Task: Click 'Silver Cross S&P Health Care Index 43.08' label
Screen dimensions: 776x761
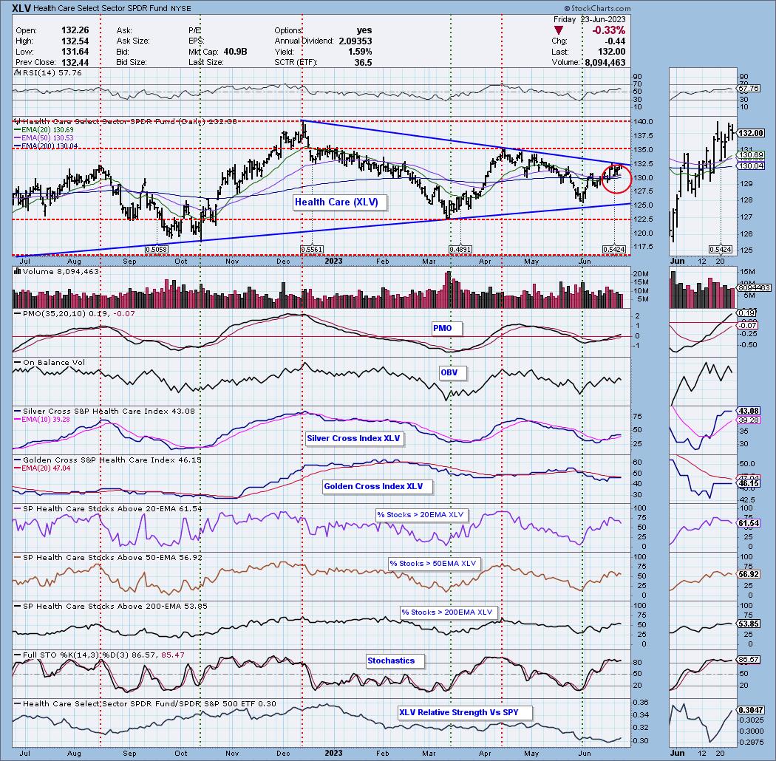Action: [105, 411]
